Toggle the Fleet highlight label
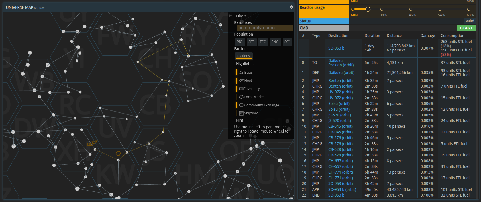 coord(248,81)
